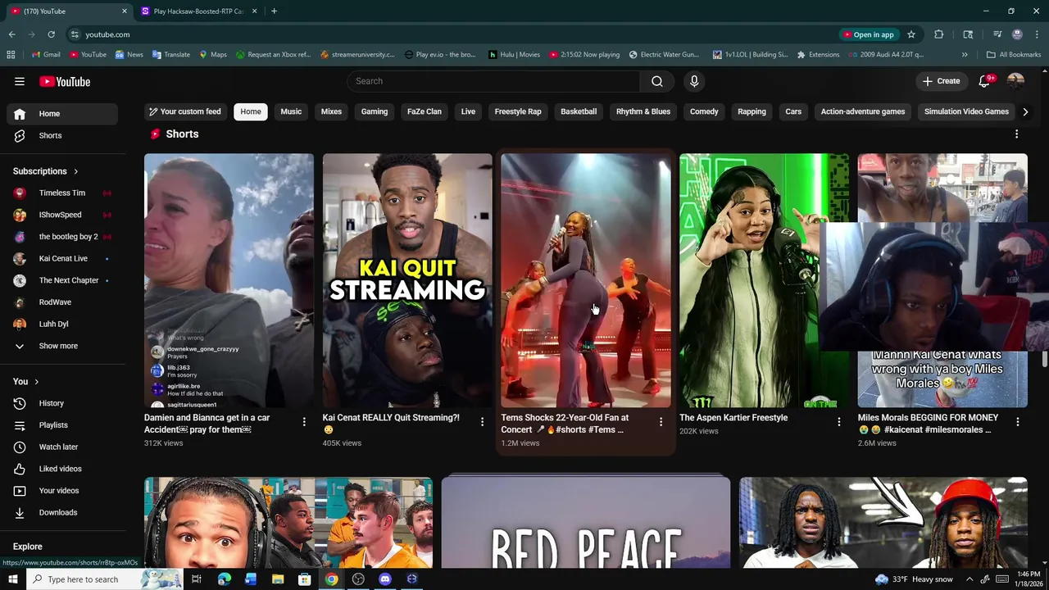Open menu for Miles Morals short
1049x590 pixels.
[1017, 421]
